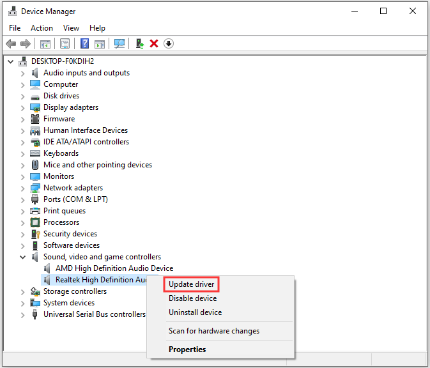This screenshot has height=368, width=430.
Task: Expand the Software devices node
Action: click(23, 246)
